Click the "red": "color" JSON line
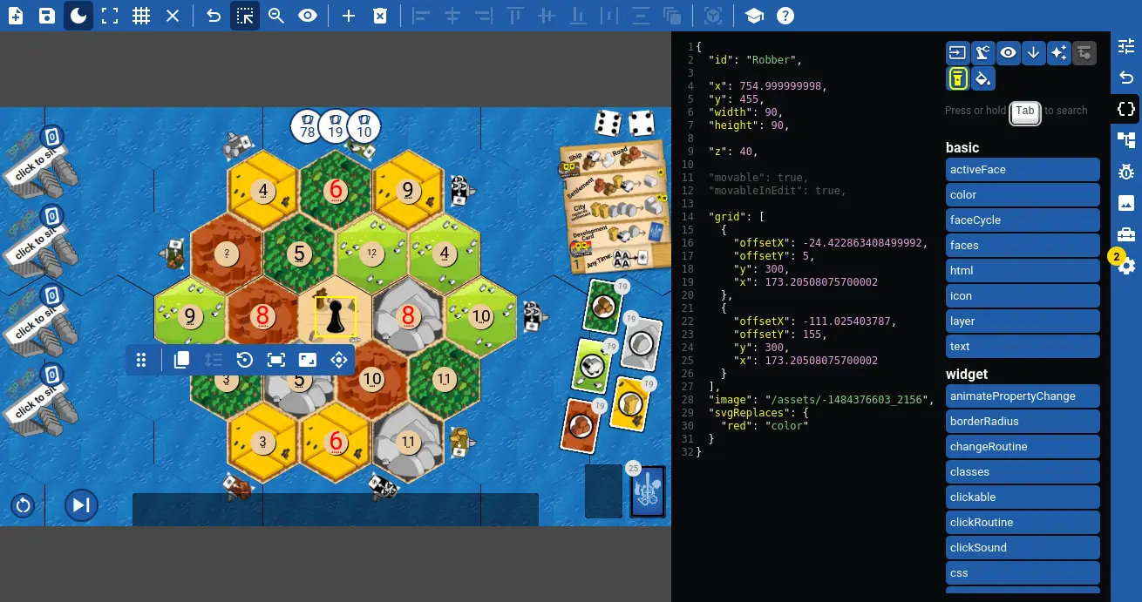The image size is (1142, 602). click(x=765, y=426)
